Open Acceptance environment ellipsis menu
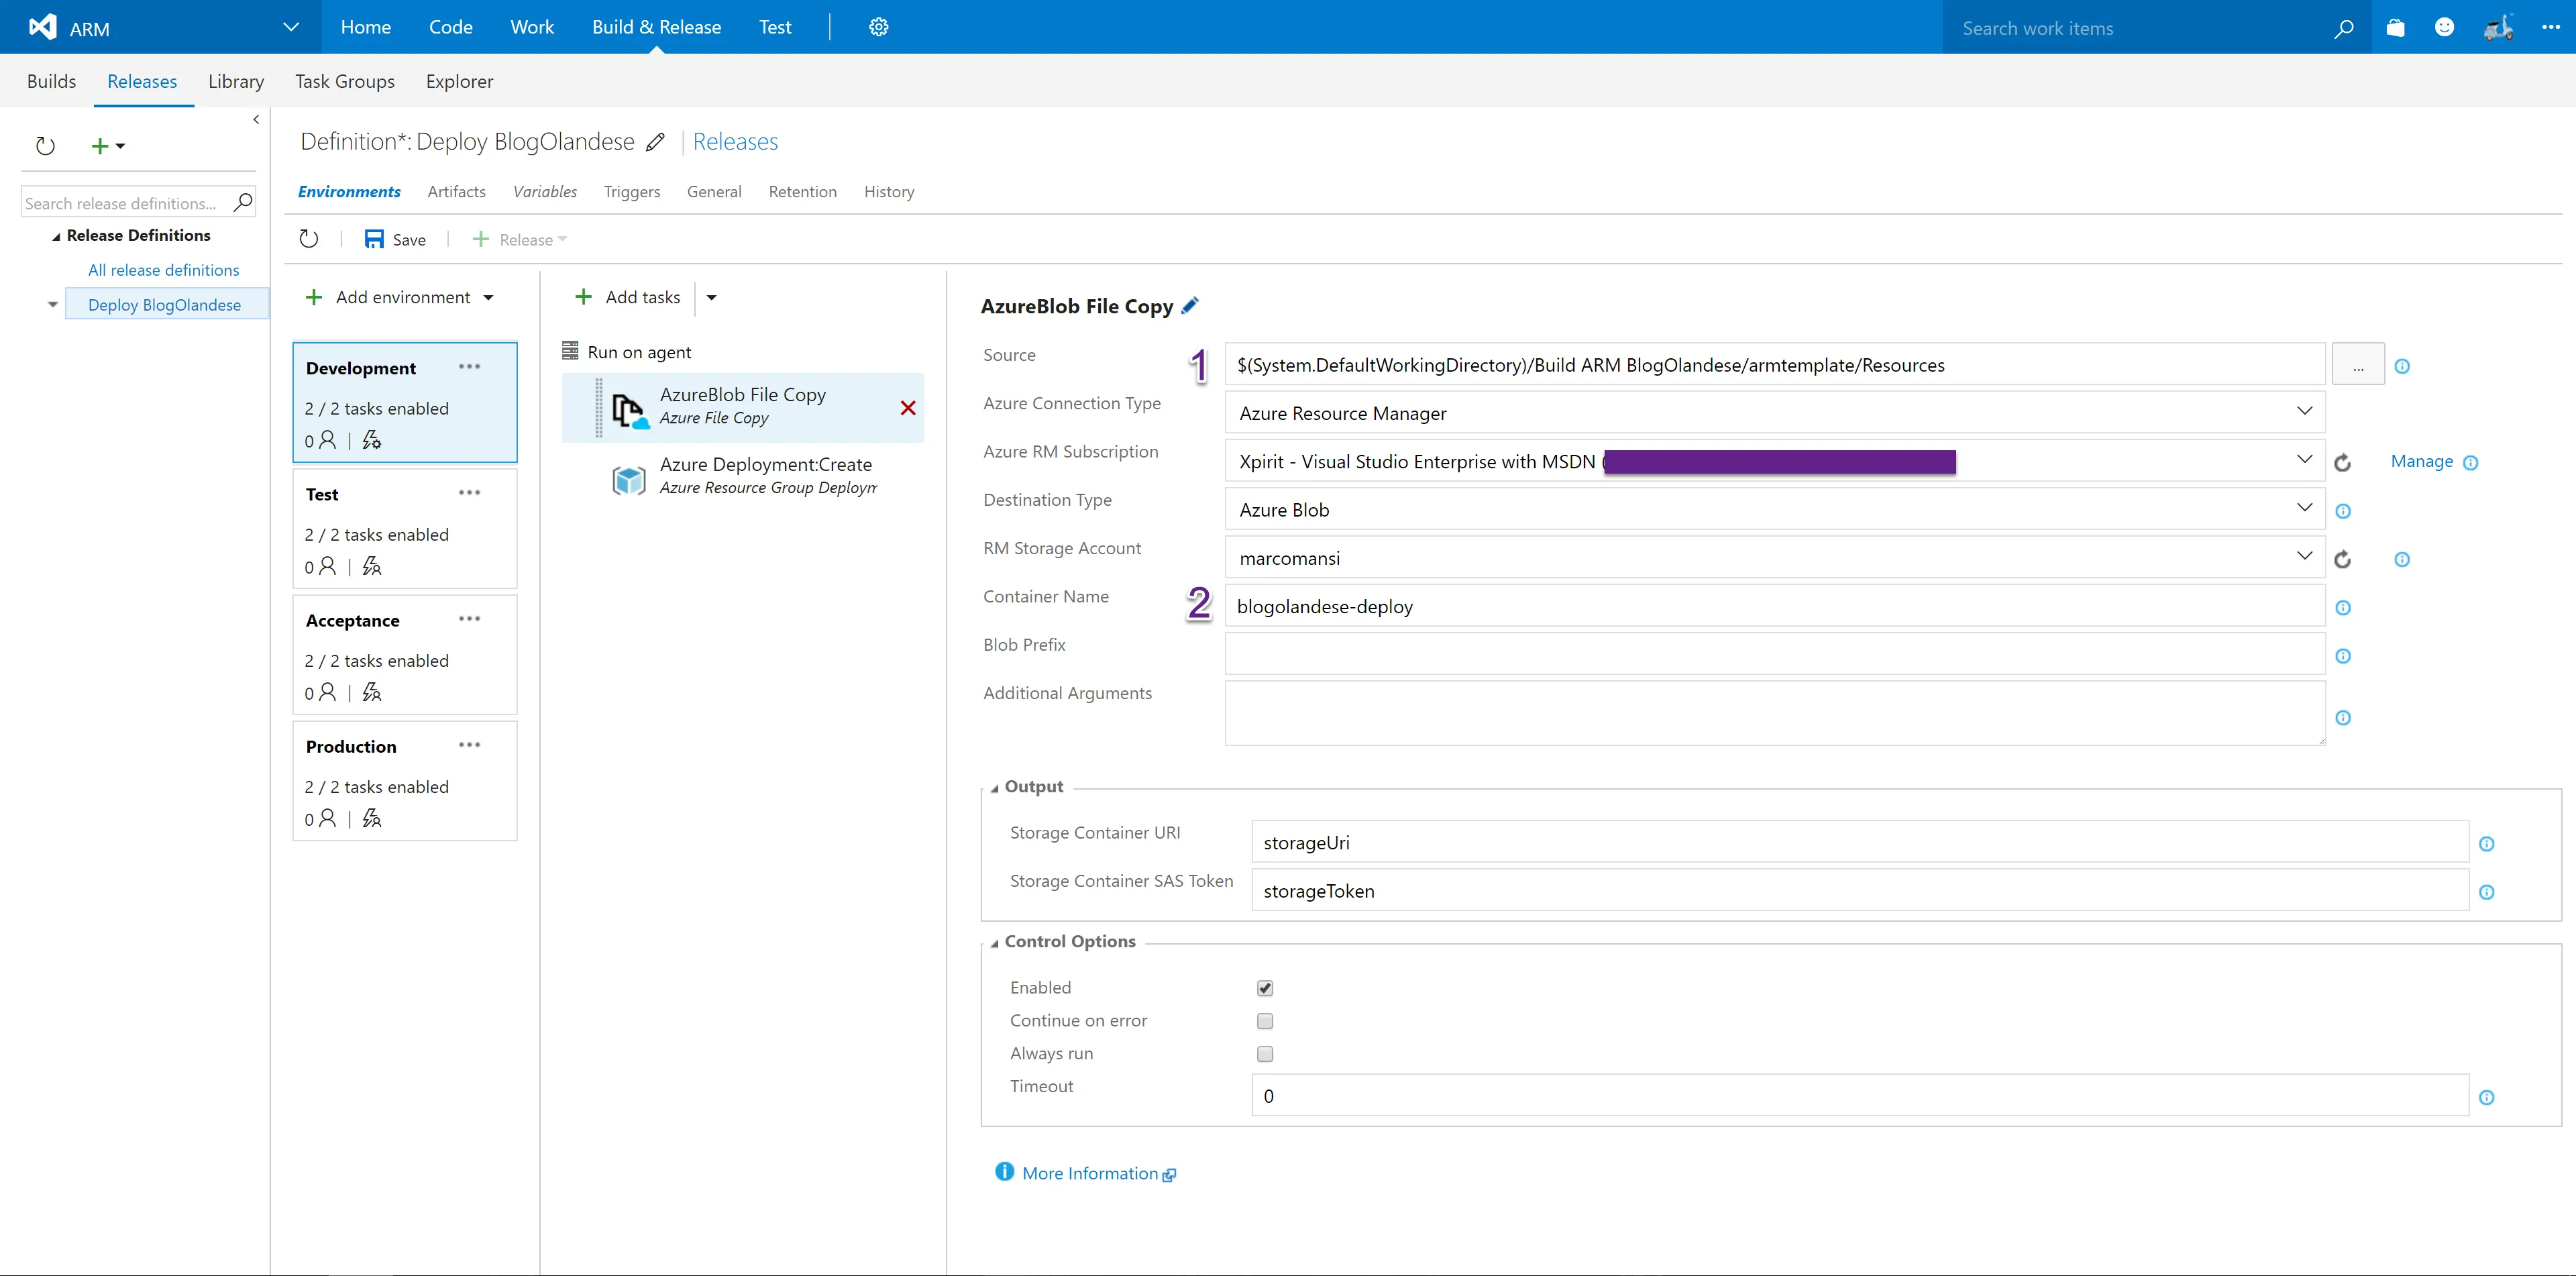Screen dimensions: 2576x1276 (x=470, y=619)
